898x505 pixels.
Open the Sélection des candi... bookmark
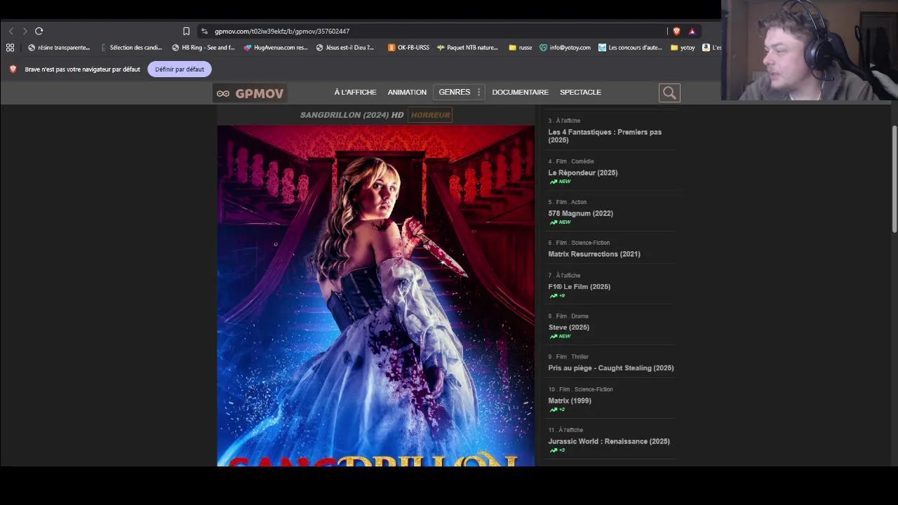[x=131, y=48]
